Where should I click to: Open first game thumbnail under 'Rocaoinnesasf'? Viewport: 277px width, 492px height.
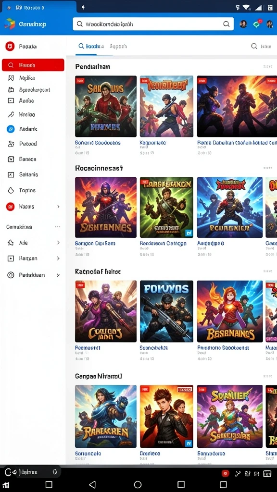[x=106, y=207]
